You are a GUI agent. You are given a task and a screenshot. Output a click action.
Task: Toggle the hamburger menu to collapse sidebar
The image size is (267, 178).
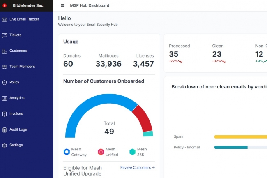[x=62, y=5]
